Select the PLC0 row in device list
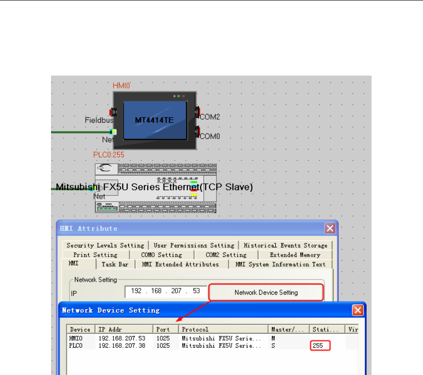Screen dimensions: 423x375 point(213,346)
